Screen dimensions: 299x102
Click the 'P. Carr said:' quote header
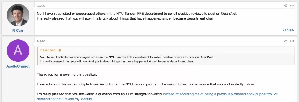tap(48, 50)
